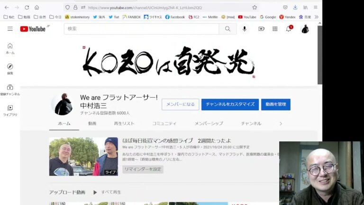Viewport: 364px width, 205px height.
Task: Open the account avatar menu
Action: tap(305, 29)
